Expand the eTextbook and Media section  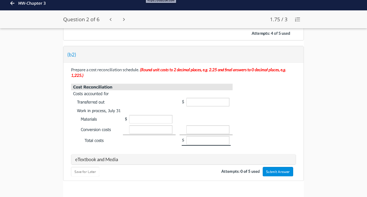pyautogui.click(x=183, y=159)
